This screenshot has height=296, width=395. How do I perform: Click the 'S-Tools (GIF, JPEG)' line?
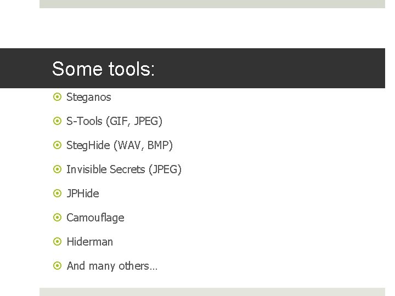click(x=114, y=121)
